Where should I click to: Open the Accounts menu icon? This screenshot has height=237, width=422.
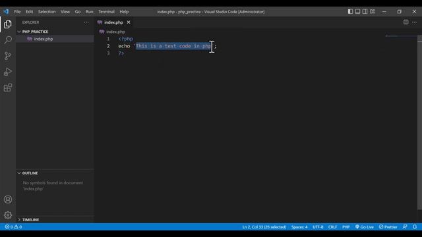(x=8, y=199)
